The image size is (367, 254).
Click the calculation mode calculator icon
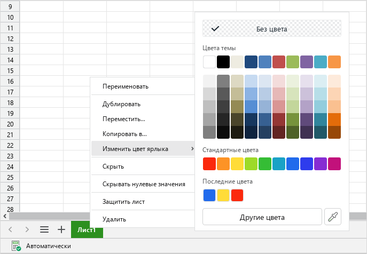tap(16, 246)
